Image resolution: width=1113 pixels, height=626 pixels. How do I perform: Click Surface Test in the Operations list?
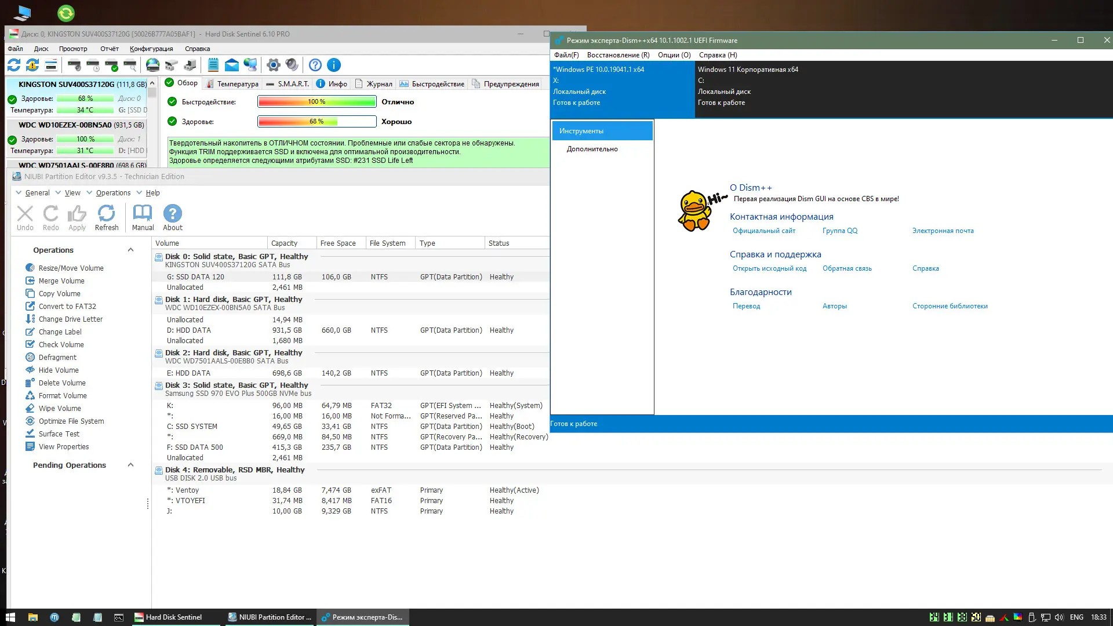59,434
